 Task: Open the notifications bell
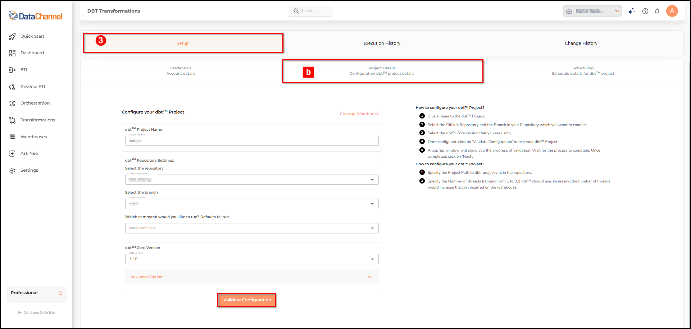click(x=657, y=11)
